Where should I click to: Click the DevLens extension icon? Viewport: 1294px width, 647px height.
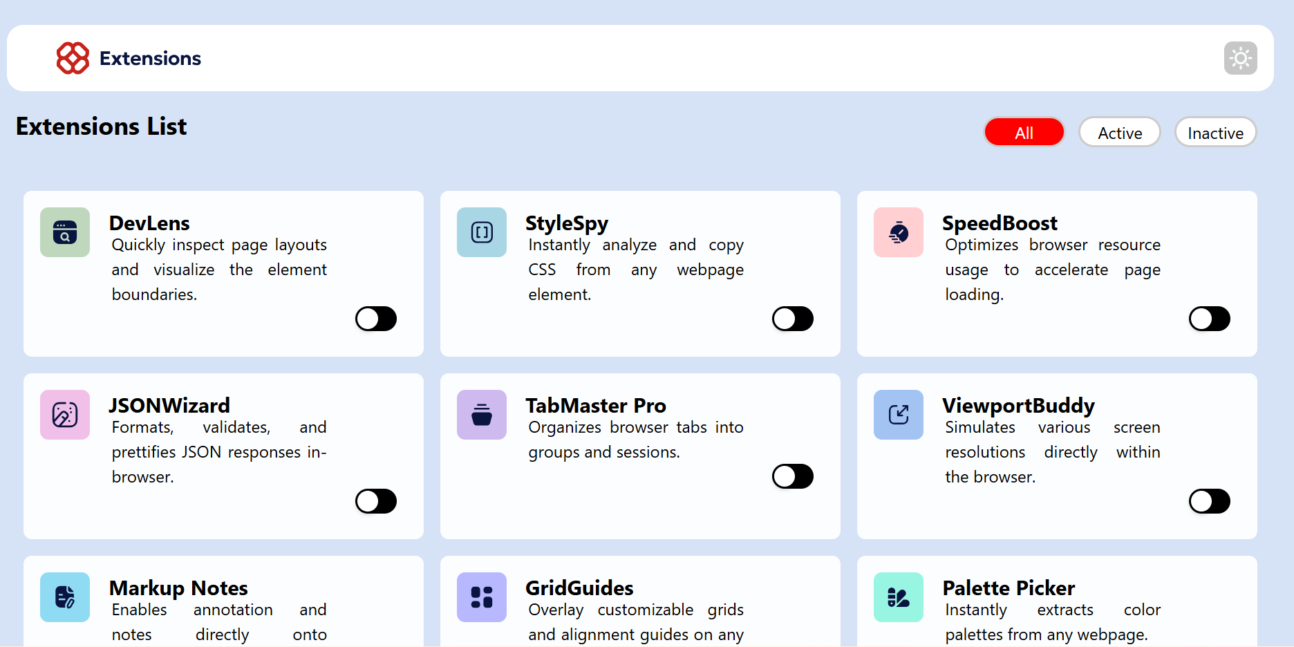coord(65,232)
